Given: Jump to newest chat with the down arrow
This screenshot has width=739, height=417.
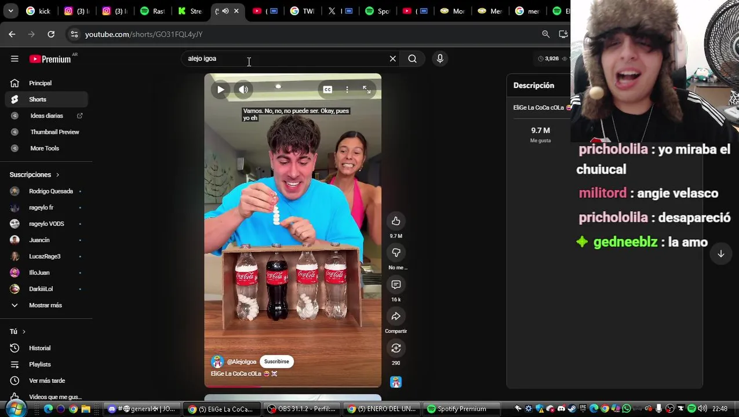Looking at the screenshot, I should [721, 254].
